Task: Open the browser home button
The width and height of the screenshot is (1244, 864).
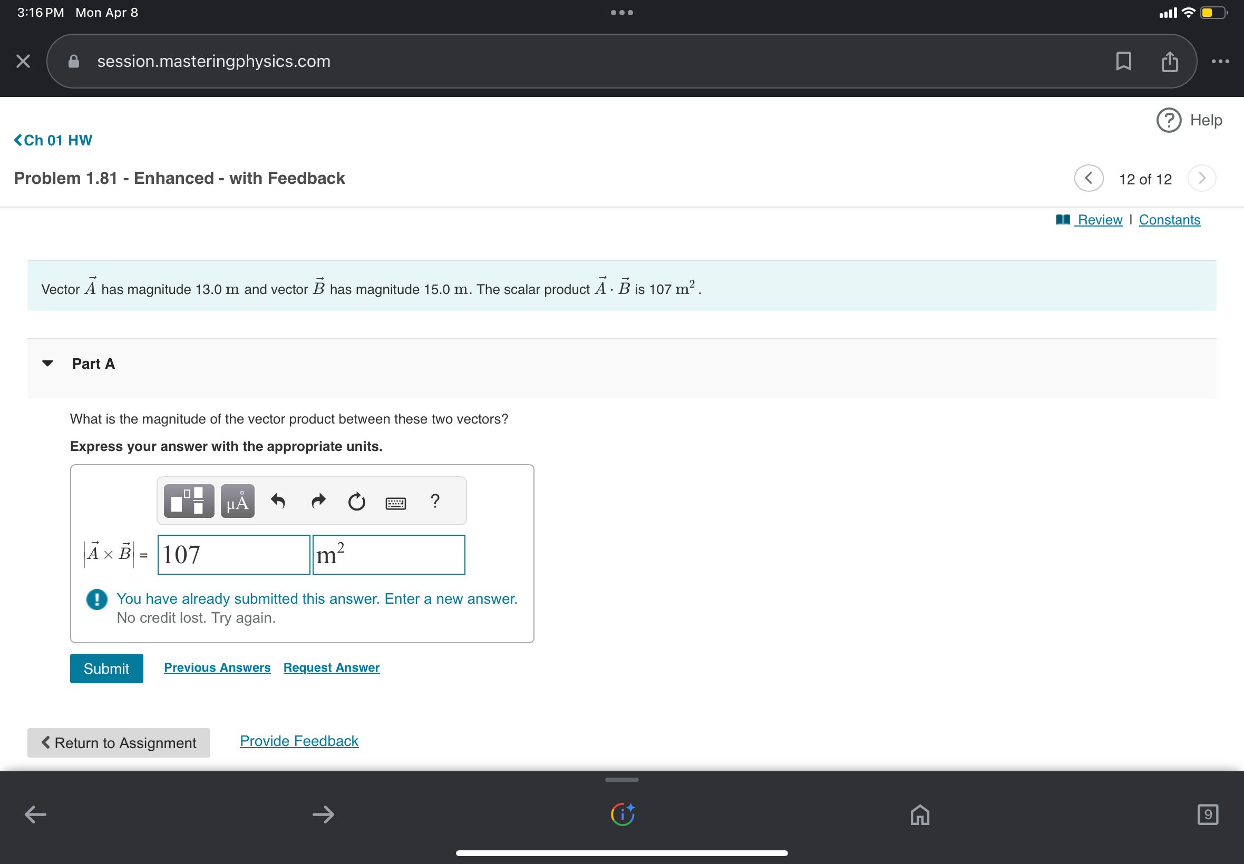Action: [920, 813]
